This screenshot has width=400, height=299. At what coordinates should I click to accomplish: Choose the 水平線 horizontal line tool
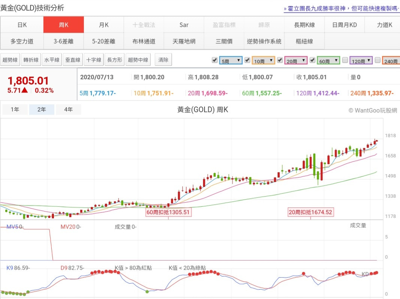(52, 60)
